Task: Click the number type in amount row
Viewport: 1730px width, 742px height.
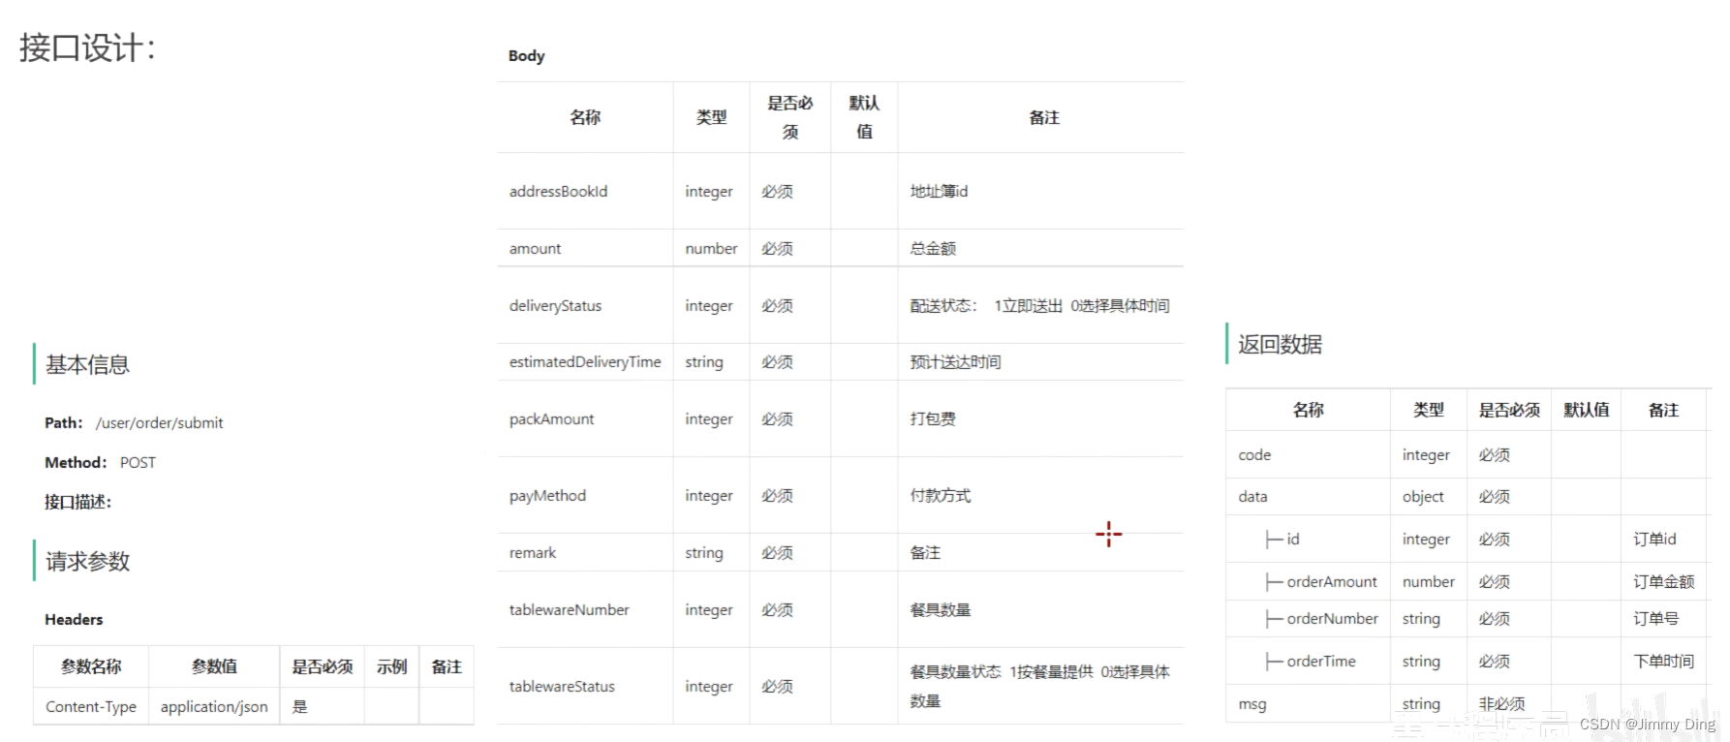Action: 711,248
